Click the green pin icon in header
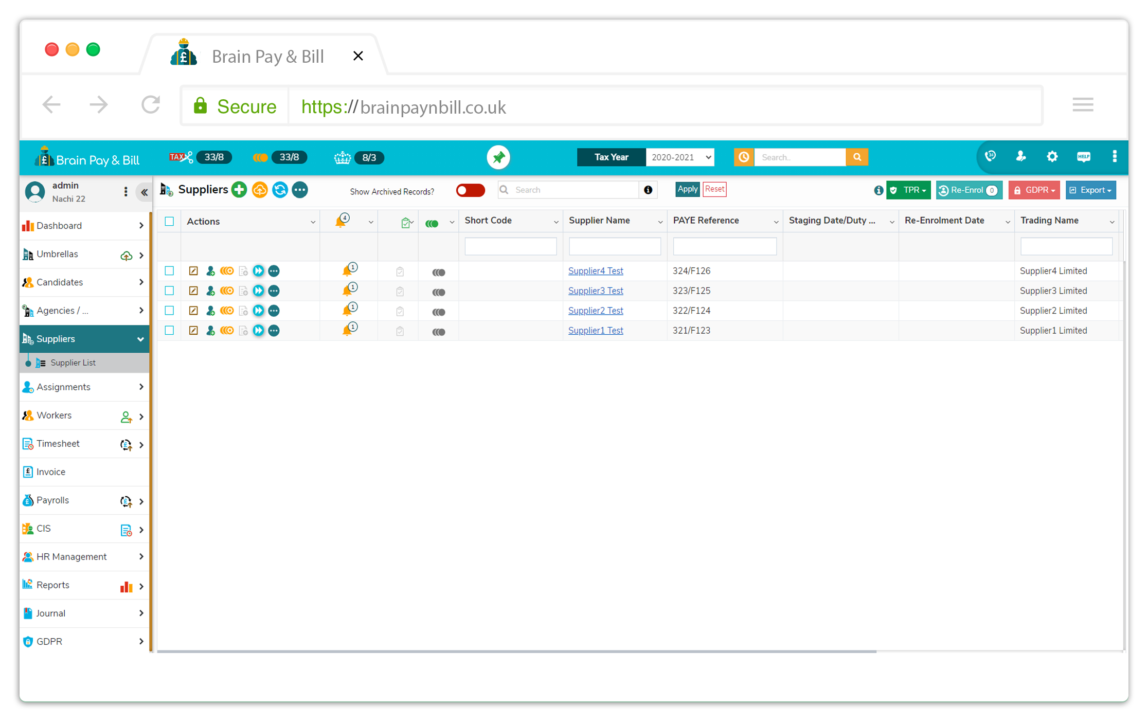Image resolution: width=1148 pixels, height=724 pixels. [498, 157]
